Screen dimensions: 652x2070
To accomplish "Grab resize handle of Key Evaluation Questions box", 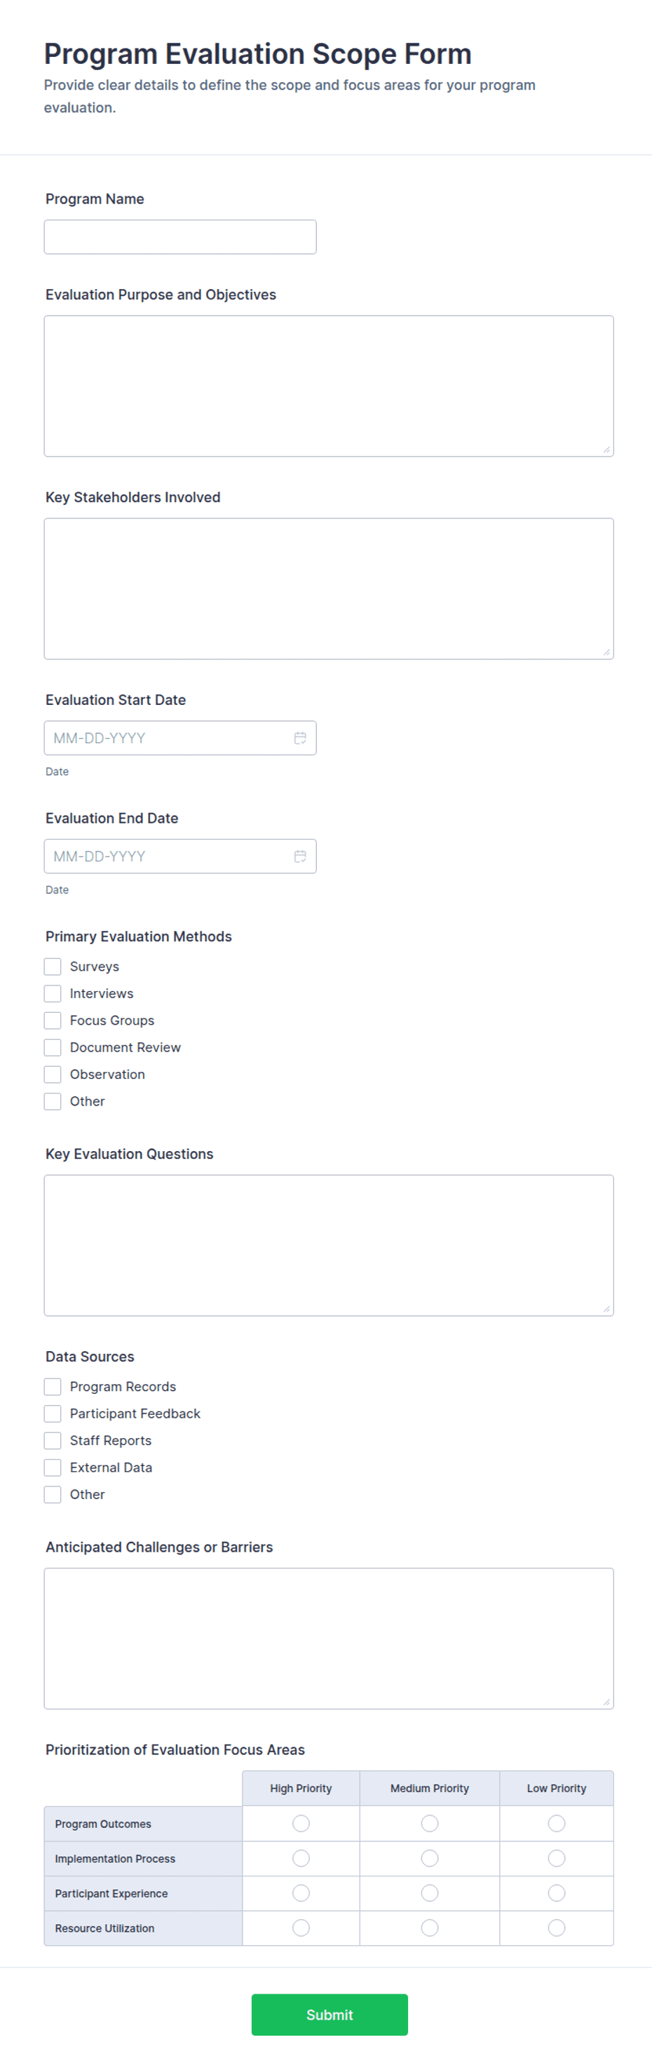I will 606,1309.
